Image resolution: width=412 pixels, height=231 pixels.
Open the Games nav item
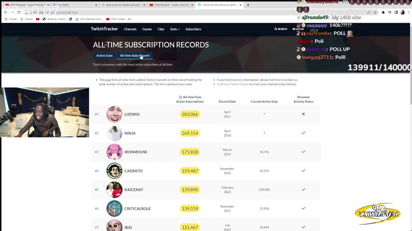147,29
